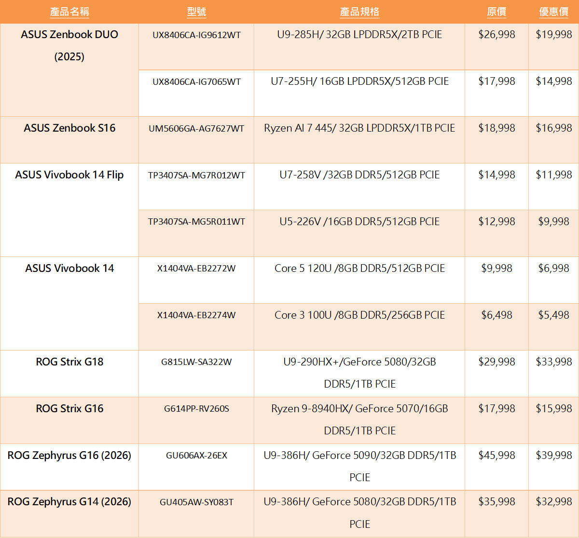Select model GU405AW-SY083T
The image size is (579, 538).
(196, 502)
